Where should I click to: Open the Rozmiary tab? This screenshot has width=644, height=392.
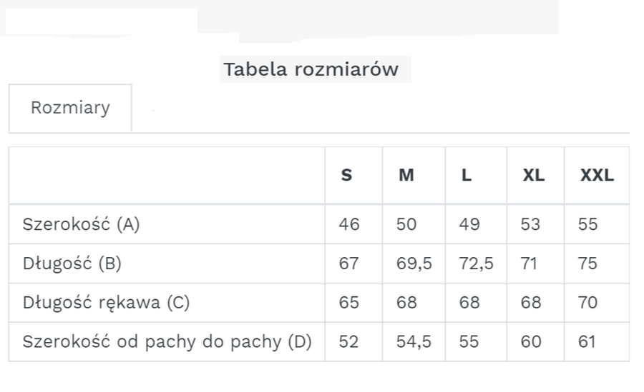pos(70,108)
